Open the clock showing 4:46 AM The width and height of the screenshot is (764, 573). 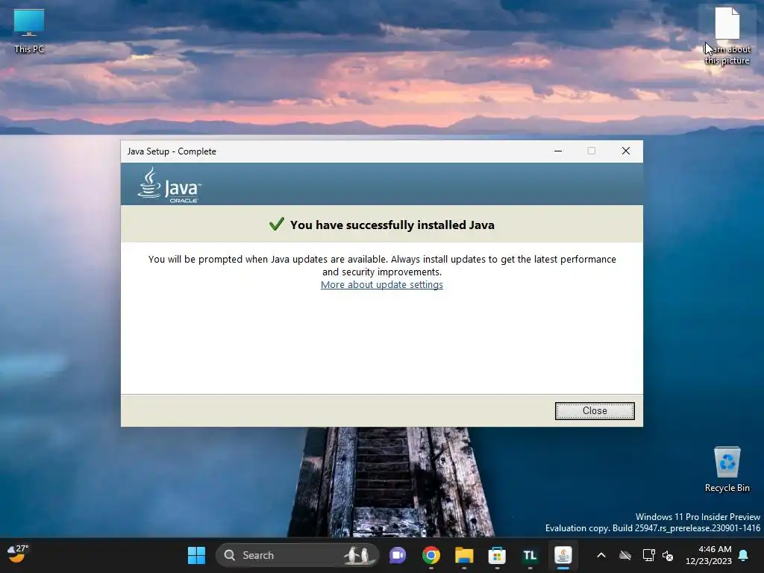708,555
